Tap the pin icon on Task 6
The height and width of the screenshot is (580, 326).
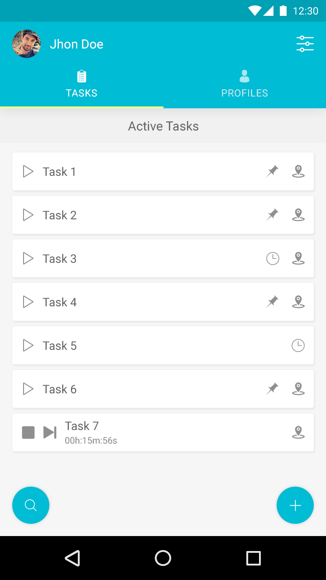coord(272,389)
